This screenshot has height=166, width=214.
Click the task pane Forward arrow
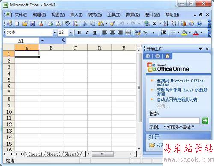click(158, 56)
